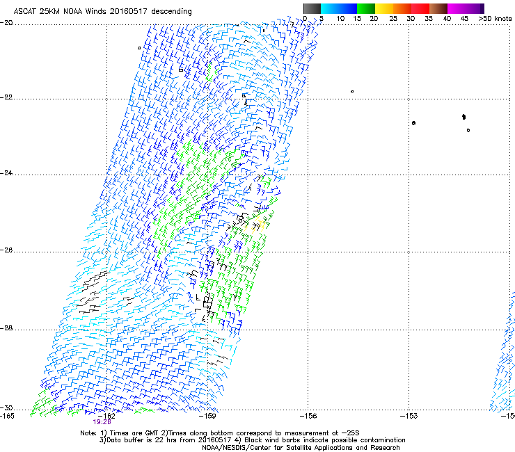Click the purple '19:26' time label
Image resolution: width=515 pixels, height=452 pixels.
[x=102, y=422]
